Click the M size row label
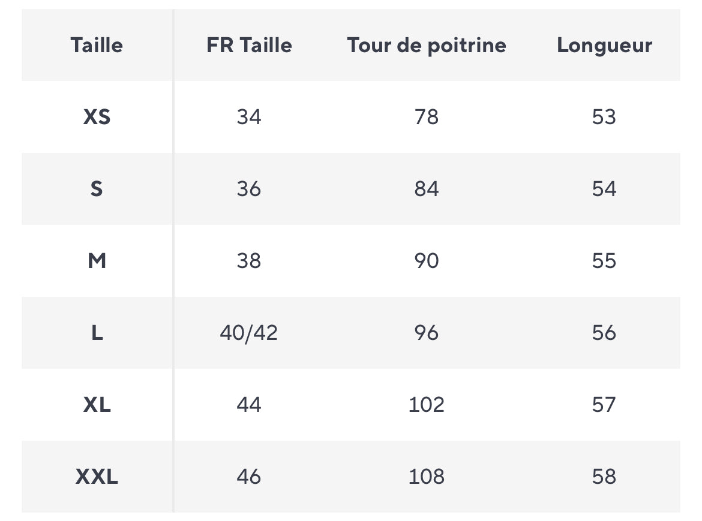 (97, 261)
